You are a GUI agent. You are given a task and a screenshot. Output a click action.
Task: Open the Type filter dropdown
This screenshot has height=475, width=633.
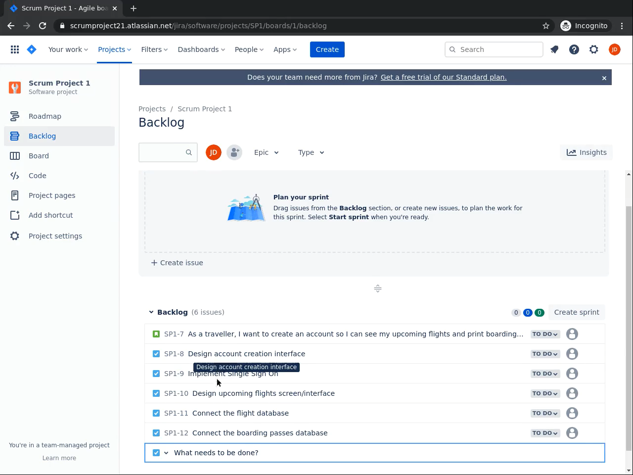(311, 152)
